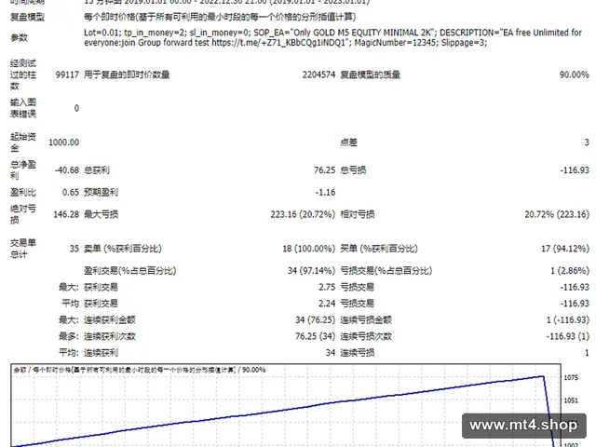
Task: Click the t.me forward test URL text
Action: (281, 43)
